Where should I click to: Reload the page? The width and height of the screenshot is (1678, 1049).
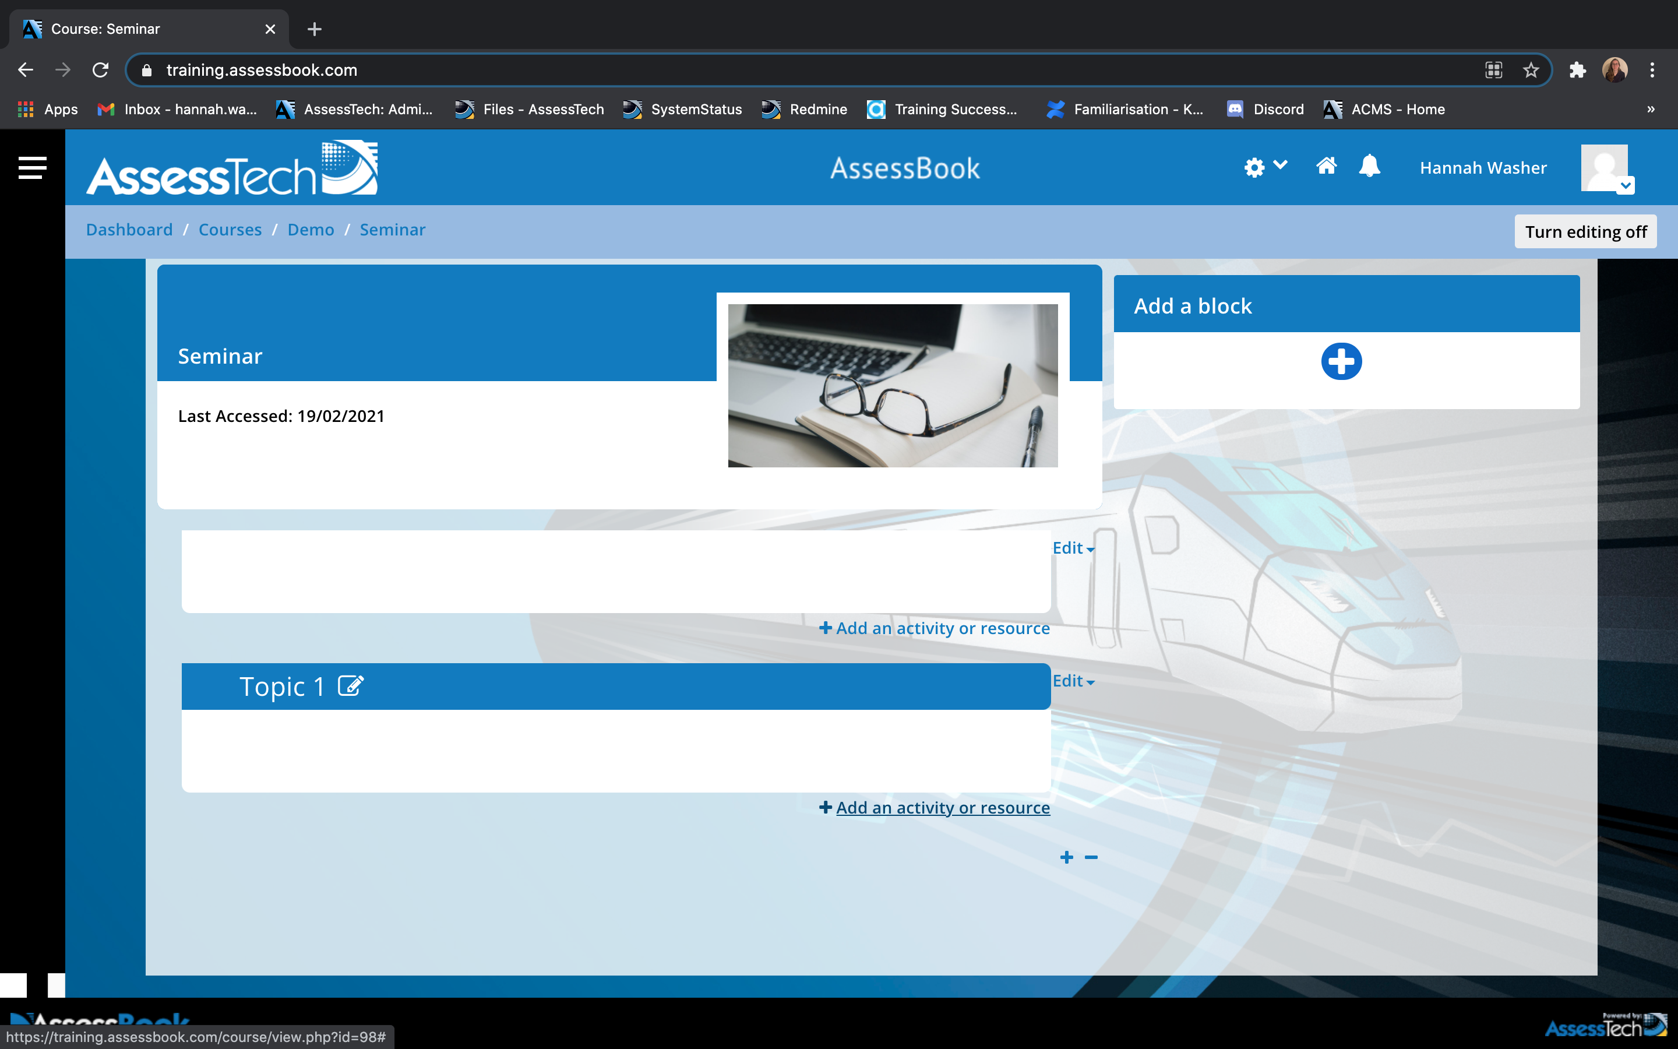101,70
